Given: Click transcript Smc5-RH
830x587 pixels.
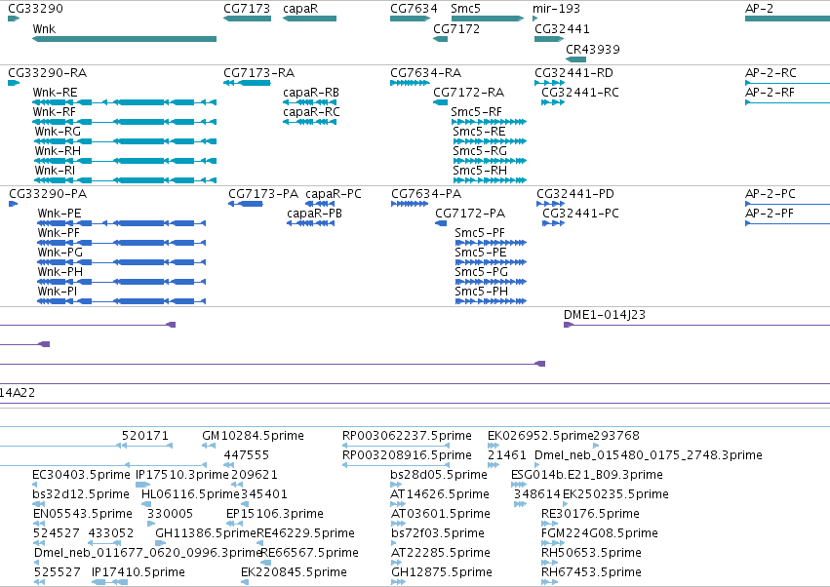Looking at the screenshot, I should pyautogui.click(x=490, y=180).
